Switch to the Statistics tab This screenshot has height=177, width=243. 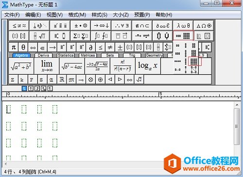pyautogui.click(x=66, y=55)
